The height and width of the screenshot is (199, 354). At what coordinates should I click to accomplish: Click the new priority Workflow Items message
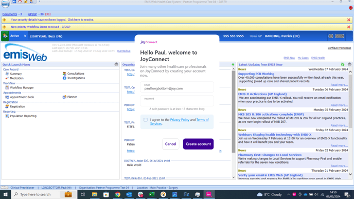click(x=41, y=27)
